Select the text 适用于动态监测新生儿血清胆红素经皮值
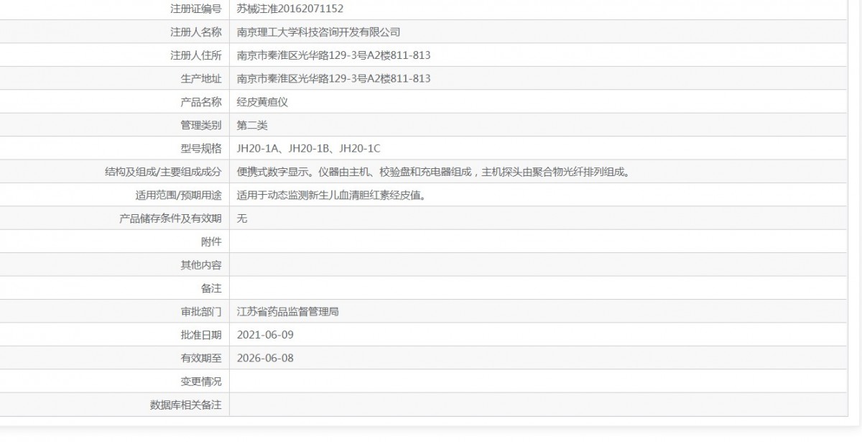Screen dimensions: 862x442 pyautogui.click(x=331, y=195)
